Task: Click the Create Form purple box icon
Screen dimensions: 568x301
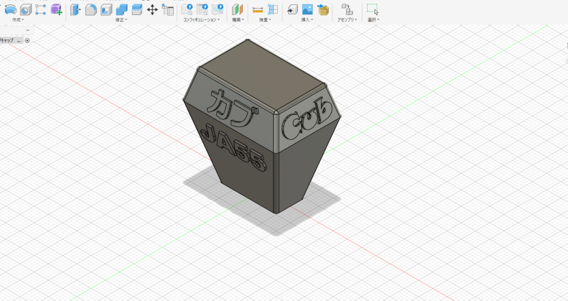Action: [x=57, y=10]
